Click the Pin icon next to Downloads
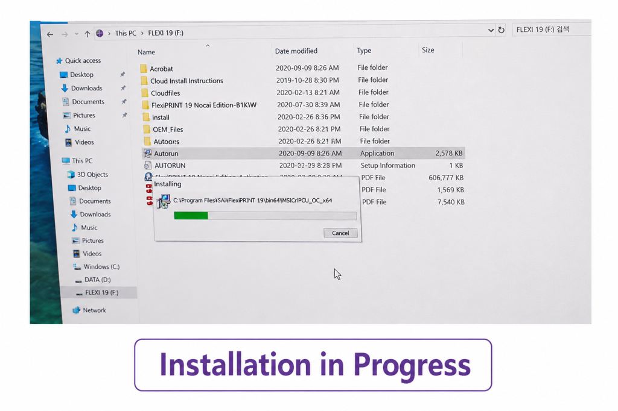Viewport: 618px width, 411px height. tap(123, 88)
